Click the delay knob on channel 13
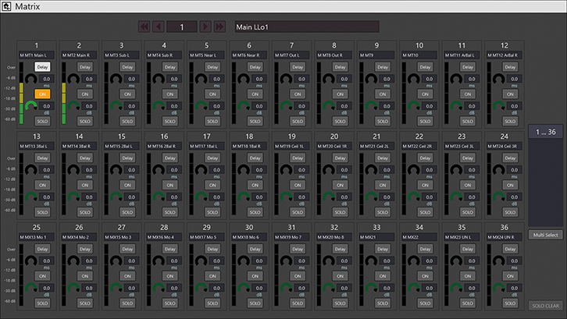 [x=31, y=172]
